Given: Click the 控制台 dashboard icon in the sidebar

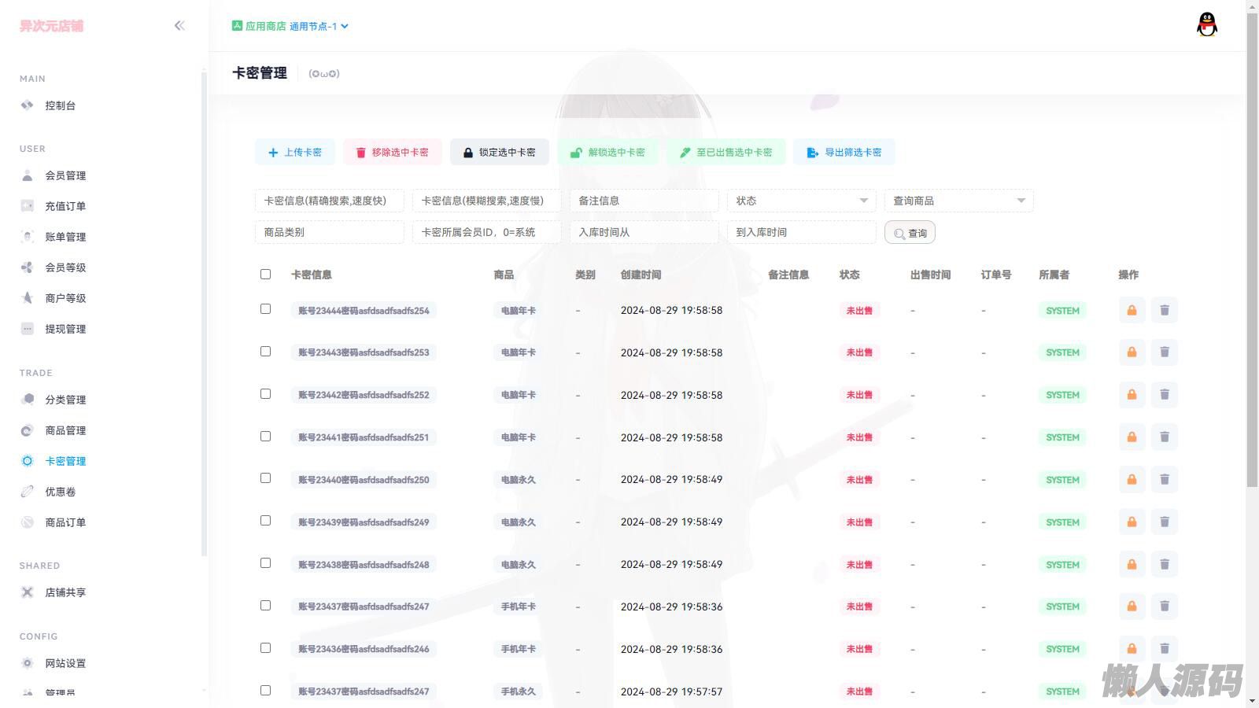Looking at the screenshot, I should coord(28,105).
